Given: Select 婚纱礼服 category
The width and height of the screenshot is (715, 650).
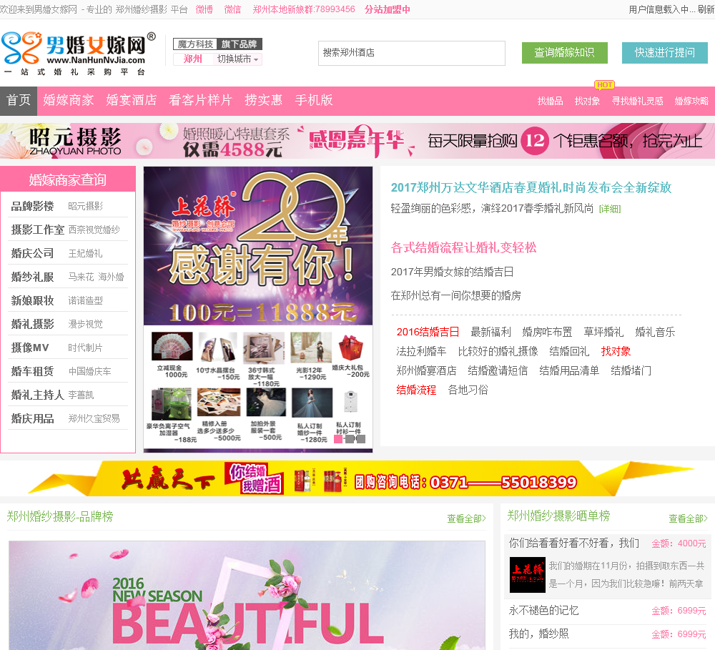Looking at the screenshot, I should [32, 277].
